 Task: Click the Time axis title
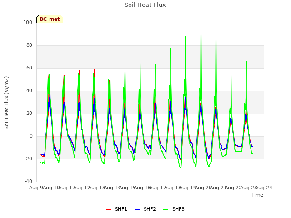point(257,195)
